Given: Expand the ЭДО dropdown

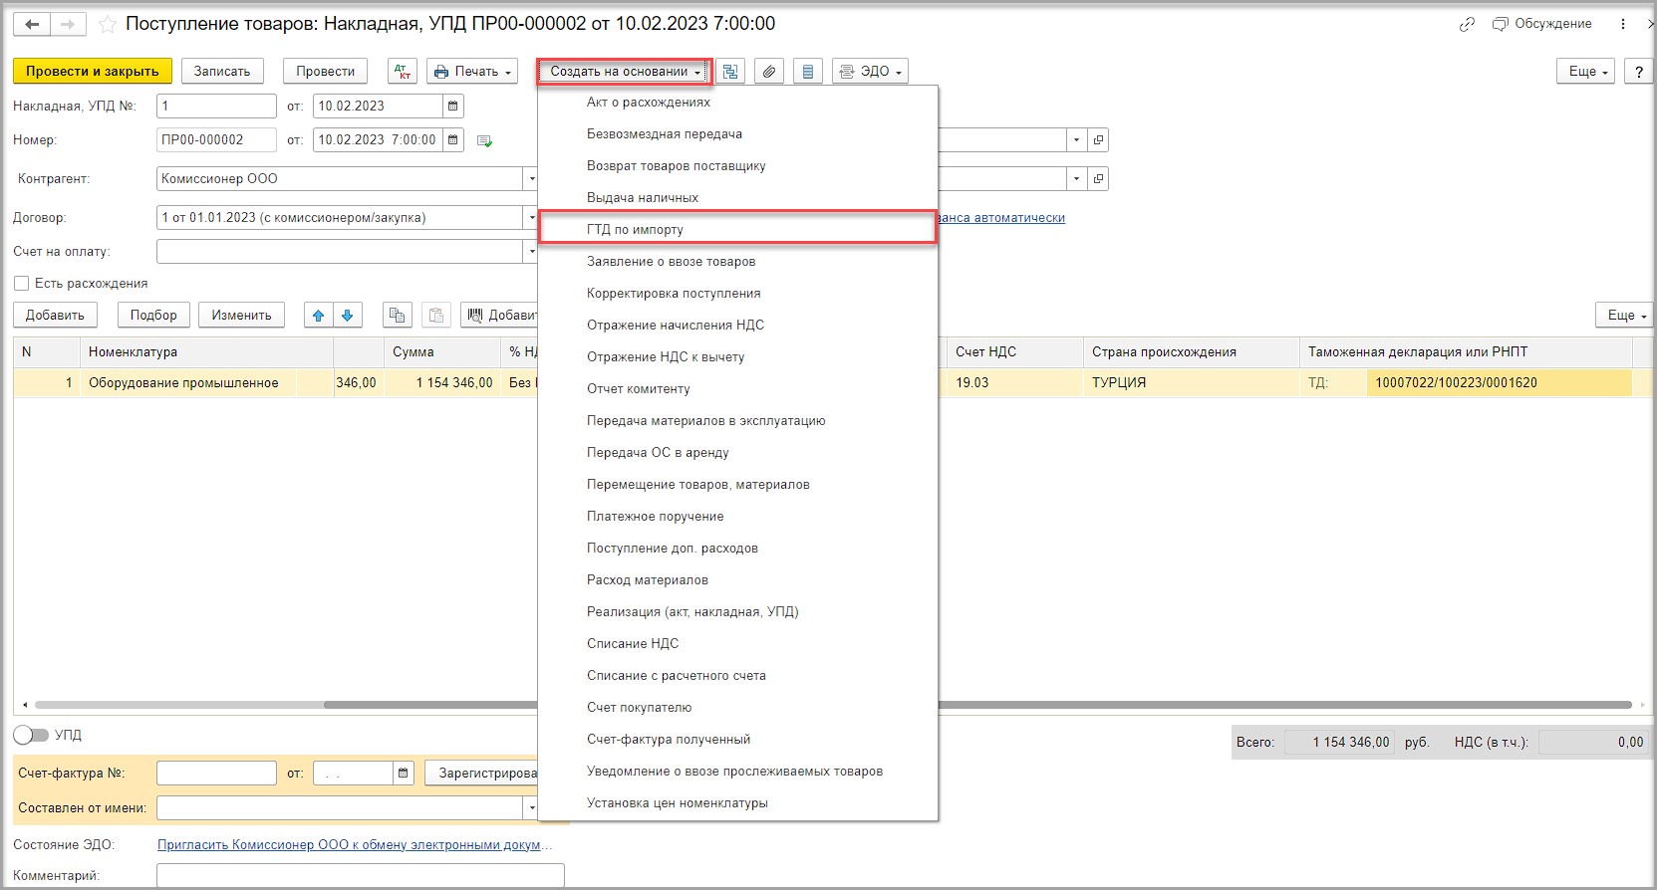Looking at the screenshot, I should pos(870,72).
